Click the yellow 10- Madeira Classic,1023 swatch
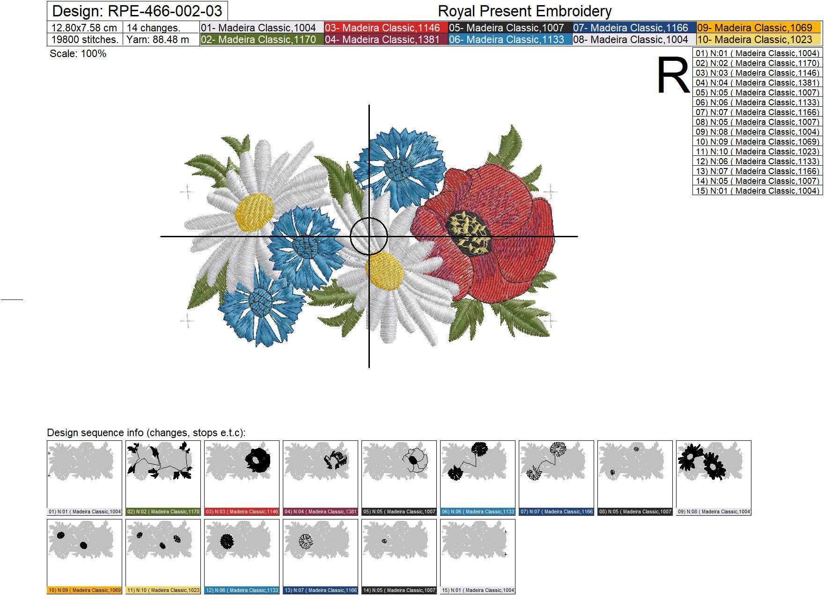824x599 pixels. pyautogui.click(x=759, y=39)
